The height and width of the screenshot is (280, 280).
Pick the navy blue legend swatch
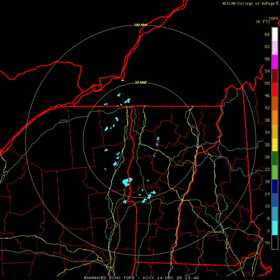click(275, 186)
